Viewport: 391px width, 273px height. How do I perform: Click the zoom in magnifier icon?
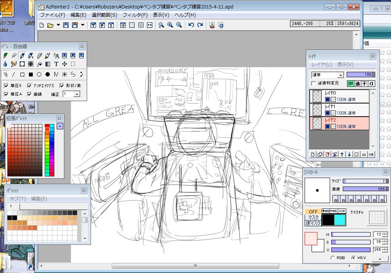coord(170,25)
